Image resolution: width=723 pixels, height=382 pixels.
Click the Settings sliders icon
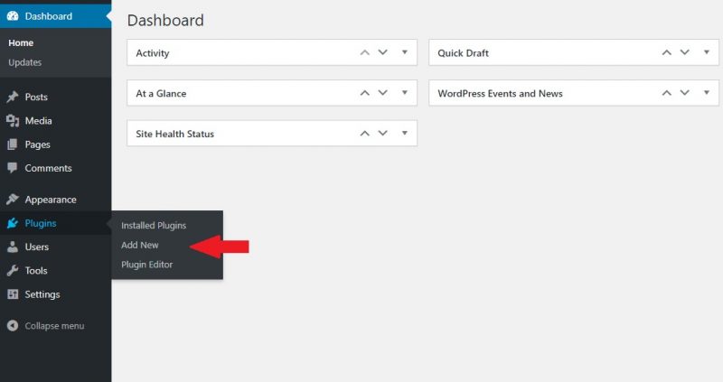click(x=13, y=294)
